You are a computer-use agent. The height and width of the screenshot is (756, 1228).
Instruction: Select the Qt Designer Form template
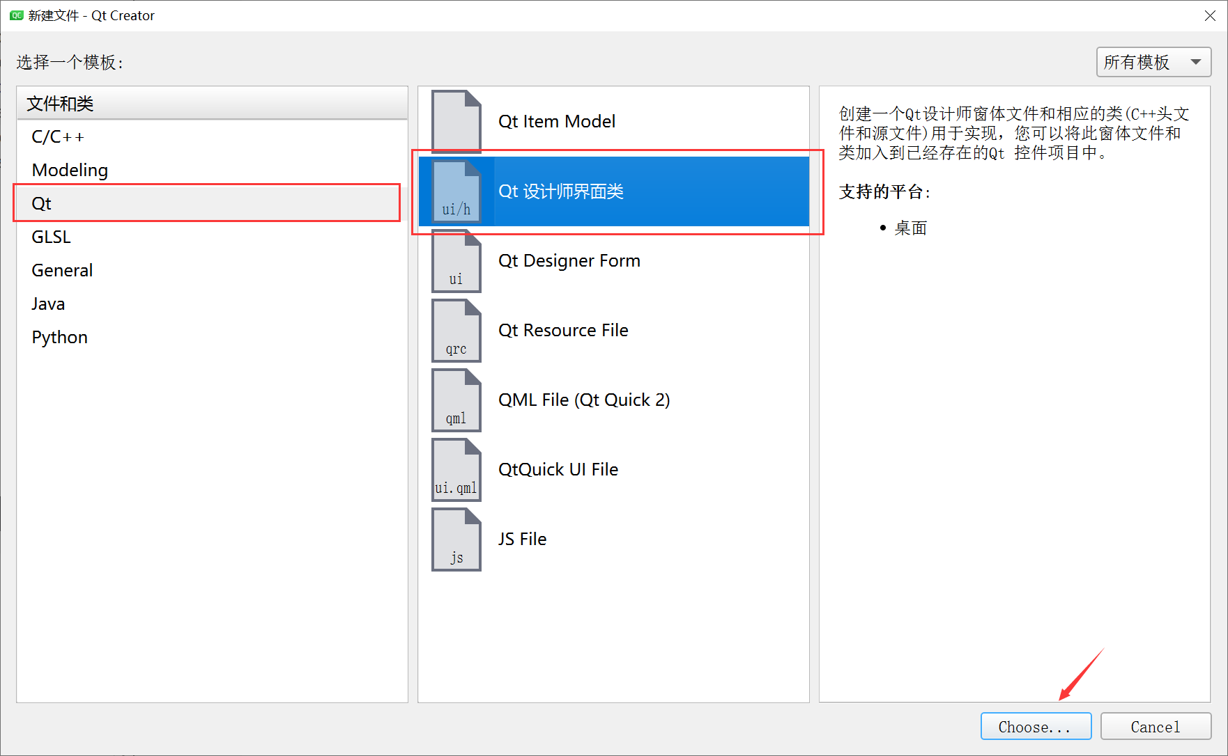(x=613, y=260)
